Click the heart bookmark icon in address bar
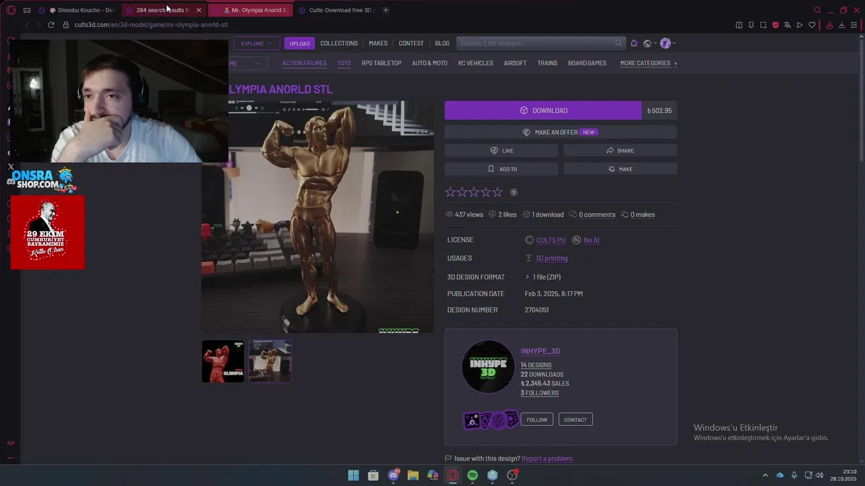This screenshot has height=486, width=865. point(812,25)
